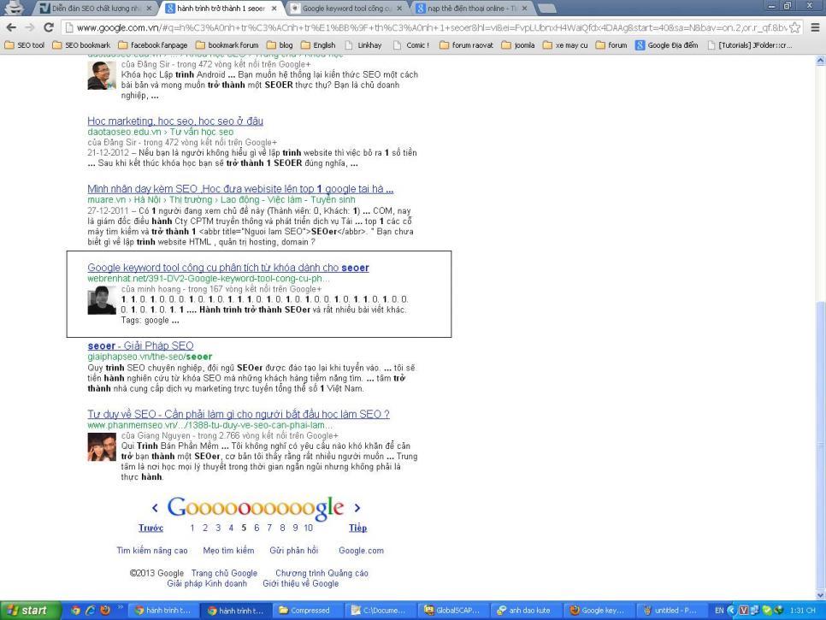Open Giới thiệu về Google footer link
826x620 pixels.
tap(301, 583)
